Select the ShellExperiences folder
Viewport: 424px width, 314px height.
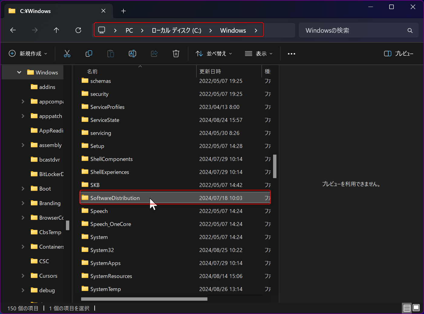coord(175,172)
